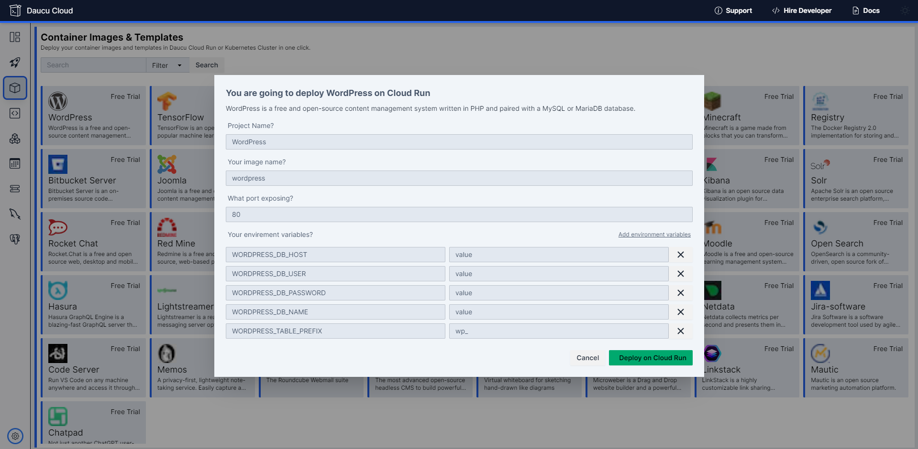Click the value field for WORDPRESS_DB_PASSWORD
This screenshot has width=918, height=449.
pyautogui.click(x=559, y=293)
